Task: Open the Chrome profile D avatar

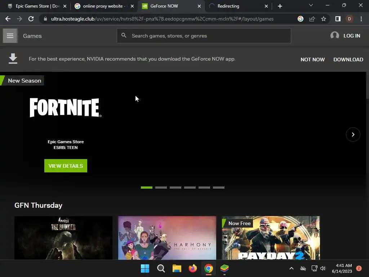Action: click(x=350, y=19)
